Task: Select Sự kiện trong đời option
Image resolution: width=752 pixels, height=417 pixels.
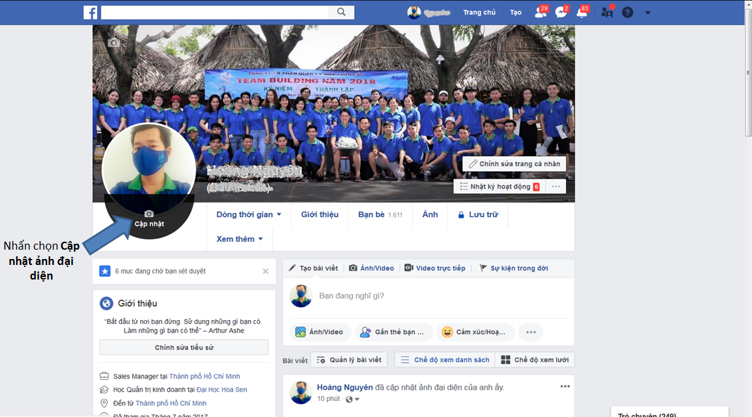Action: click(513, 268)
